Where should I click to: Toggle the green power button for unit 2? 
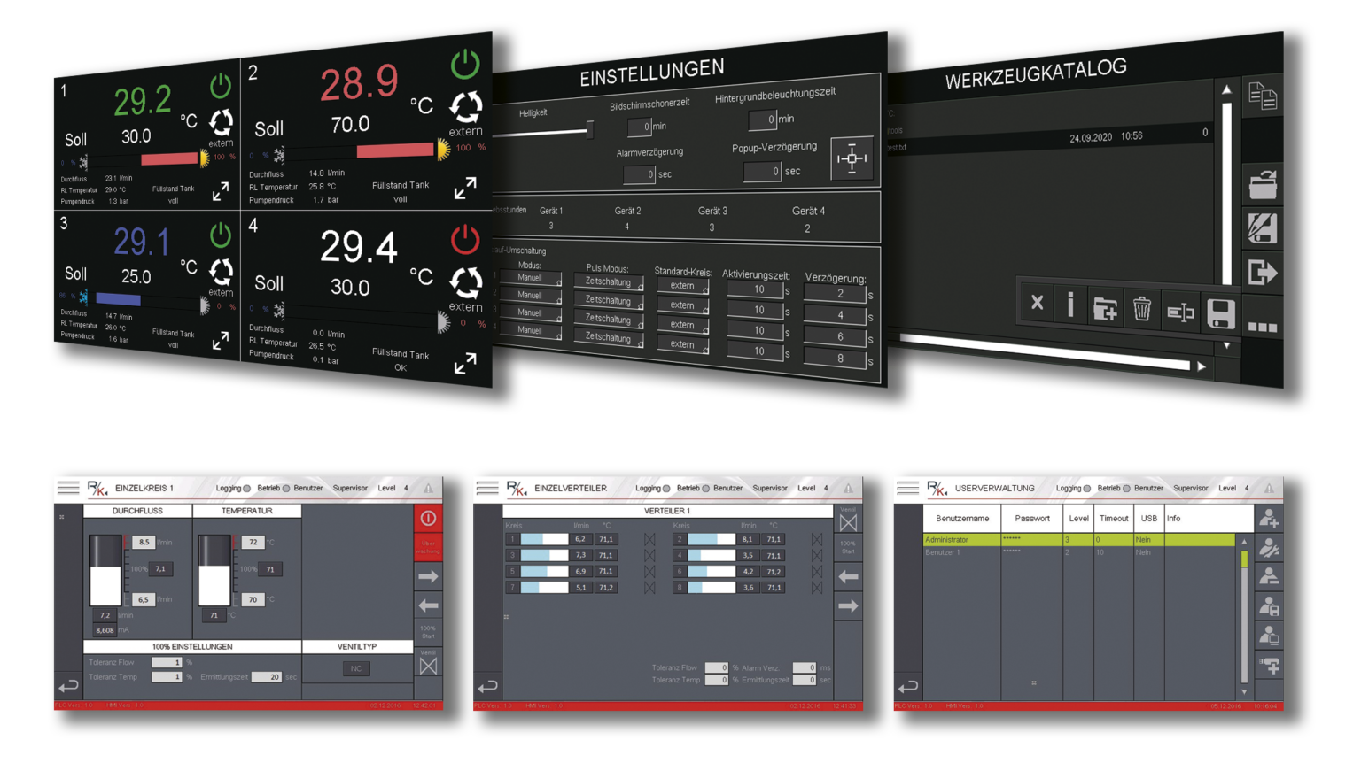tap(465, 64)
